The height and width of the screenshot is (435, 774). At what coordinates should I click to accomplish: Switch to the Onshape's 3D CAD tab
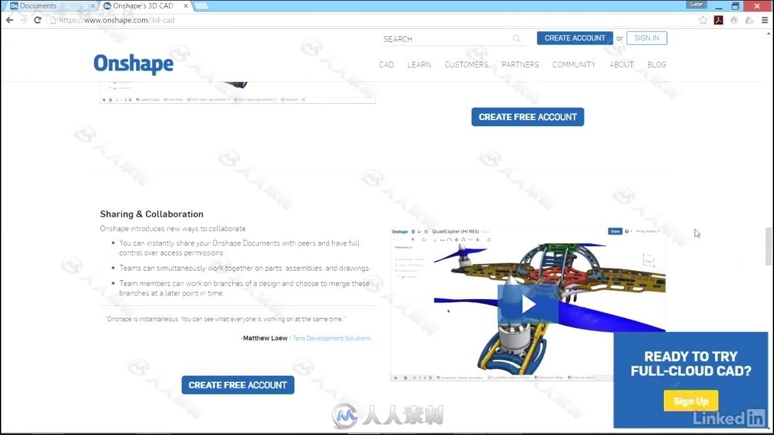pos(145,6)
